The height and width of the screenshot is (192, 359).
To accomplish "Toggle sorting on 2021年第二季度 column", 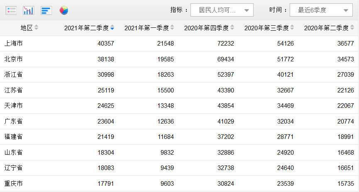I will [112, 28].
